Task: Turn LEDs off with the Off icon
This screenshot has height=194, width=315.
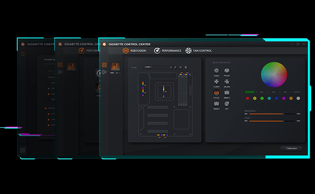Action: click(227, 104)
